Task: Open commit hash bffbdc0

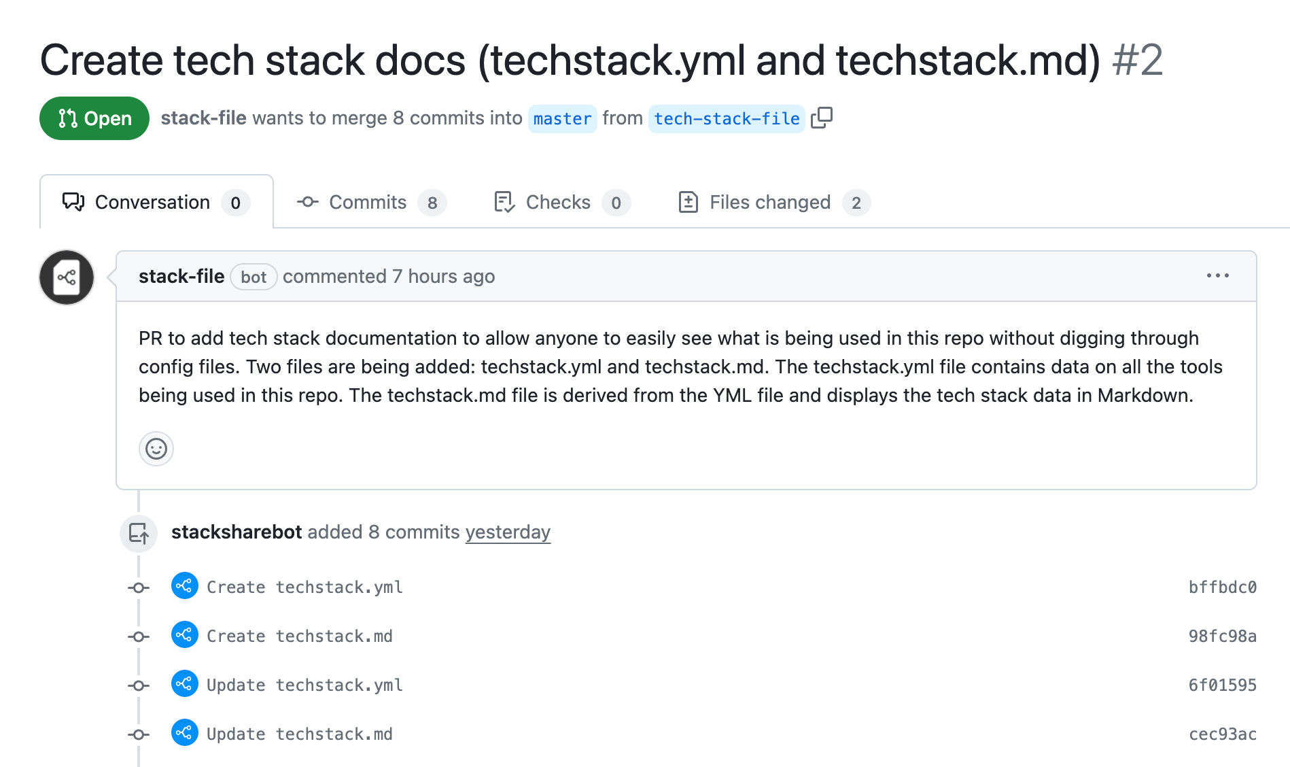Action: [x=1222, y=587]
